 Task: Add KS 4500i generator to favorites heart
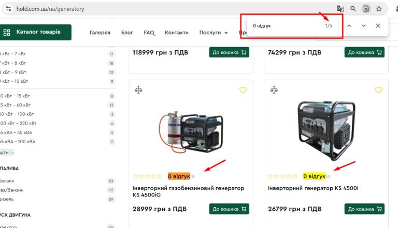pos(378,90)
